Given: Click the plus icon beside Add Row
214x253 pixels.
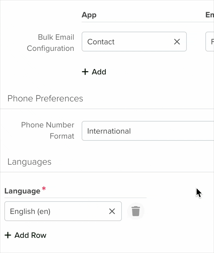Looking at the screenshot, I should pos(8,235).
